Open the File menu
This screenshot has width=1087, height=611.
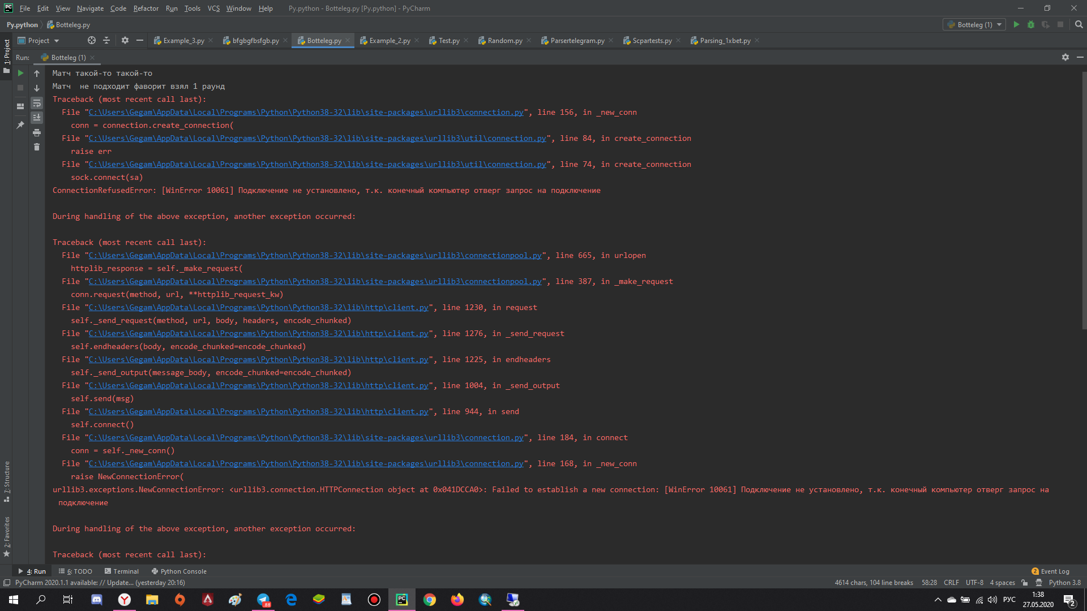25,8
